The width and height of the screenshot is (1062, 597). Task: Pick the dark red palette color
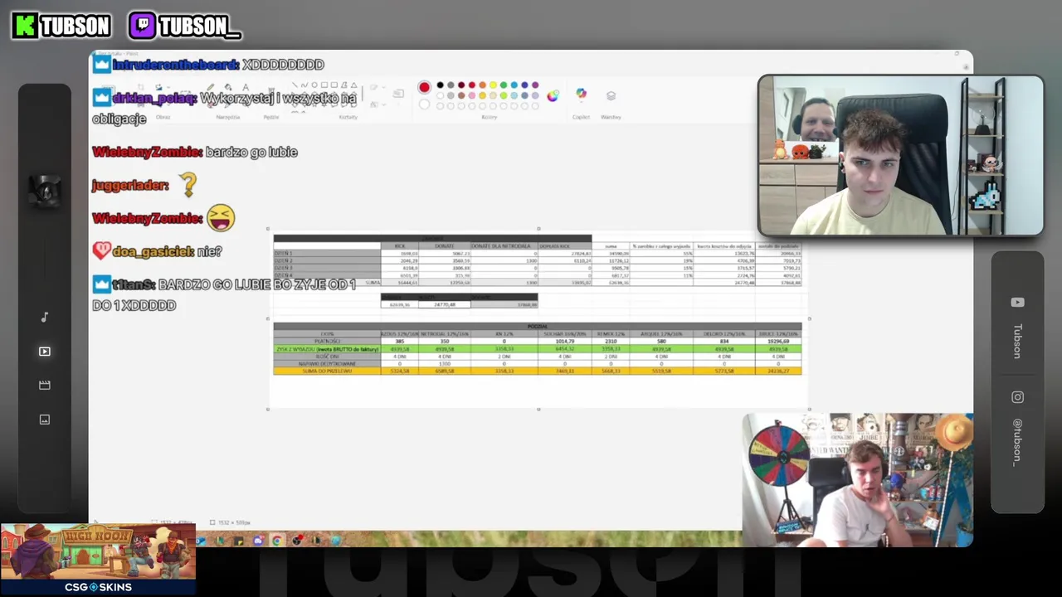click(461, 85)
